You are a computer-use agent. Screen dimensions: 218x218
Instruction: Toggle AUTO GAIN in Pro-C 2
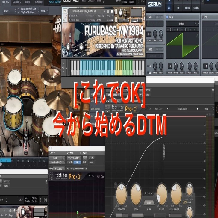[187, 202]
